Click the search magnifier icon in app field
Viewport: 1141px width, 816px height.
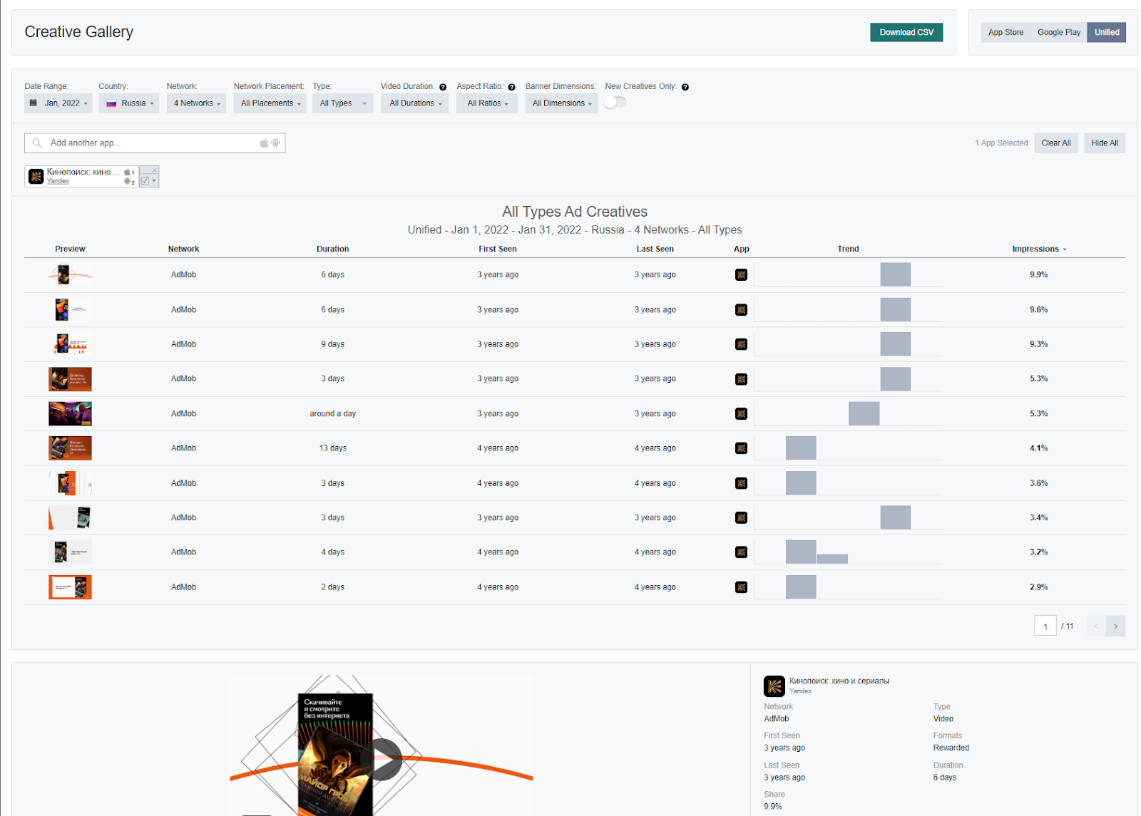[x=37, y=143]
